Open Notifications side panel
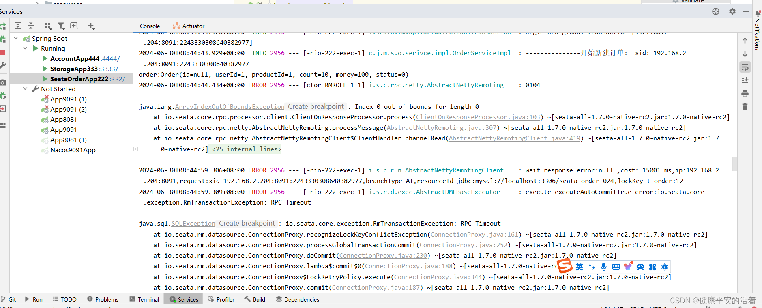 pyautogui.click(x=757, y=30)
